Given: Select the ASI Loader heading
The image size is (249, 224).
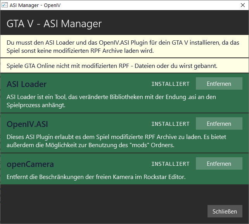Looking at the screenshot, I should [27, 84].
